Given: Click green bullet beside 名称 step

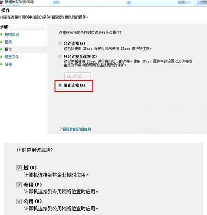Looking at the screenshot, I should point(1,64).
